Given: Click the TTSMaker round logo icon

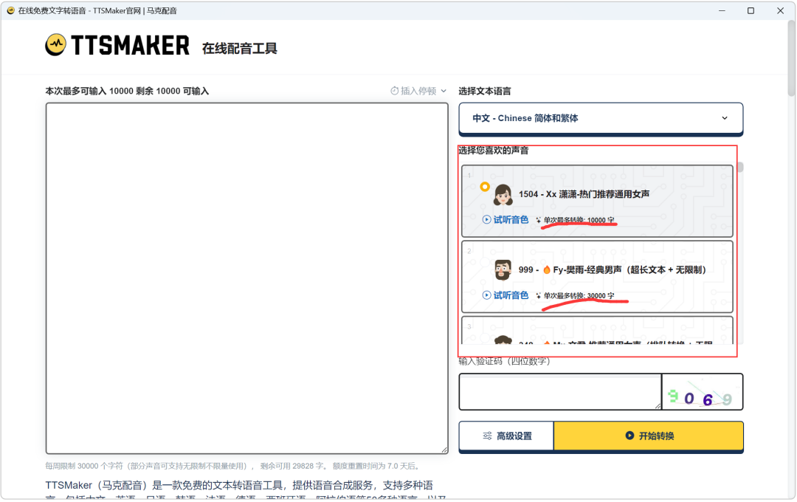Looking at the screenshot, I should 55,45.
